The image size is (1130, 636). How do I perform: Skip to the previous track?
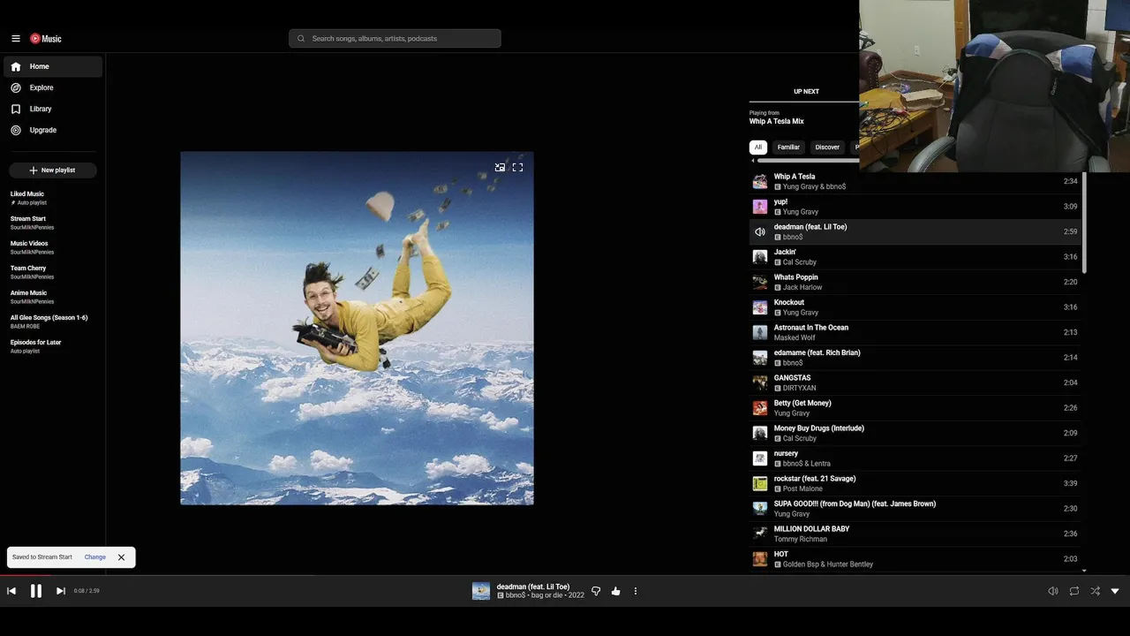(x=11, y=591)
